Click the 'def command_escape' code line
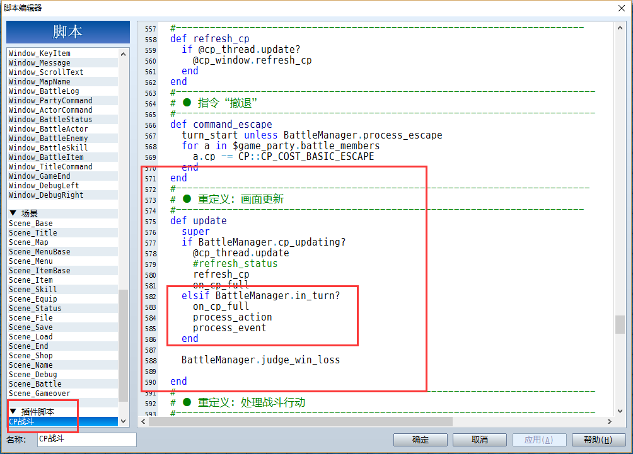 coord(221,124)
